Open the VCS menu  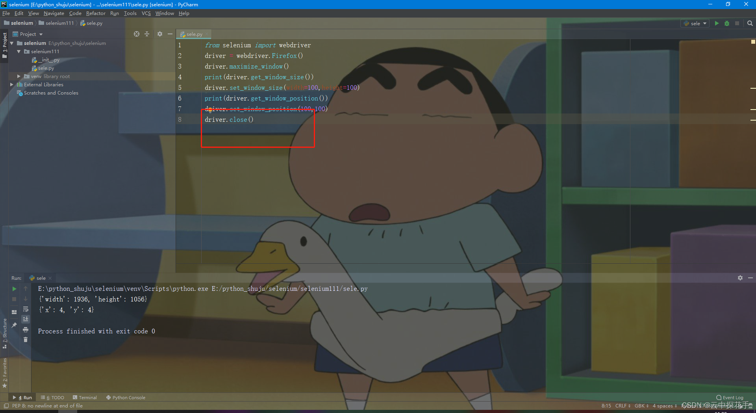click(146, 13)
